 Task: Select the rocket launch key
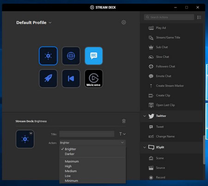48,78
